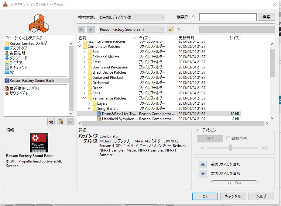
Task: Select the Handheld Symphon... file row
Action: click(159, 119)
